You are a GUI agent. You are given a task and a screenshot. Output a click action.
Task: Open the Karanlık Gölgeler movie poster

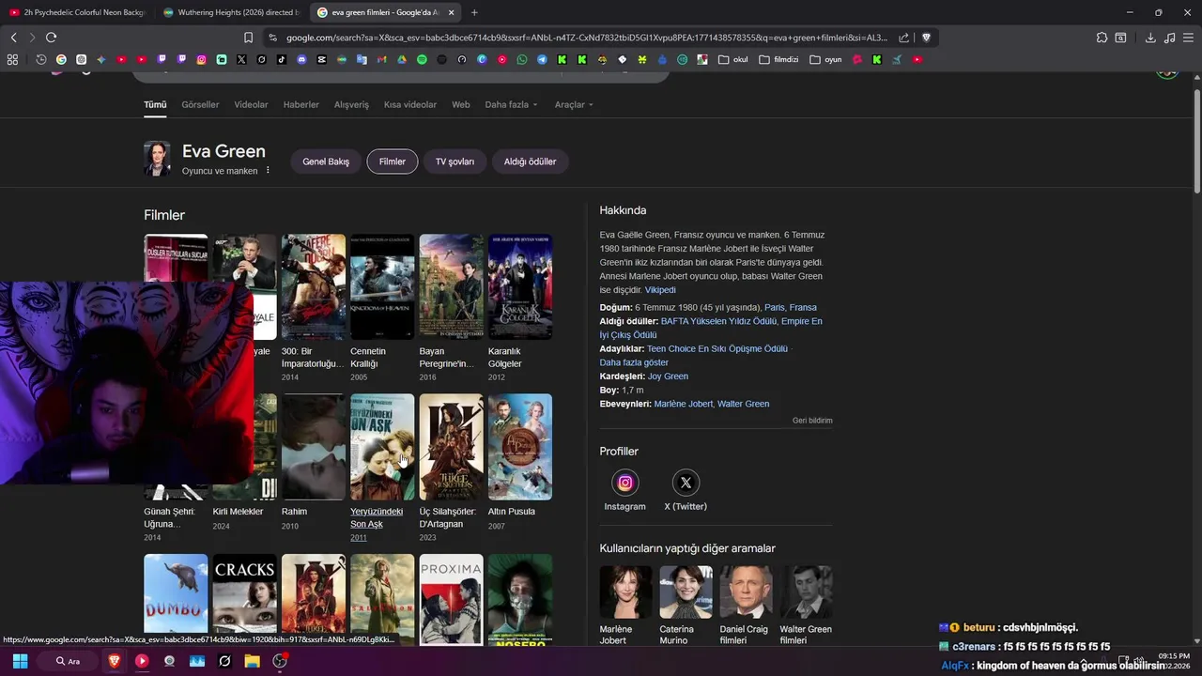520,286
